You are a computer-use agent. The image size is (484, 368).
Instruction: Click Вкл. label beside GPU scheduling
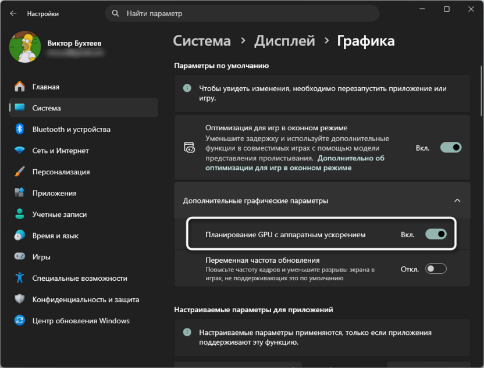(408, 235)
